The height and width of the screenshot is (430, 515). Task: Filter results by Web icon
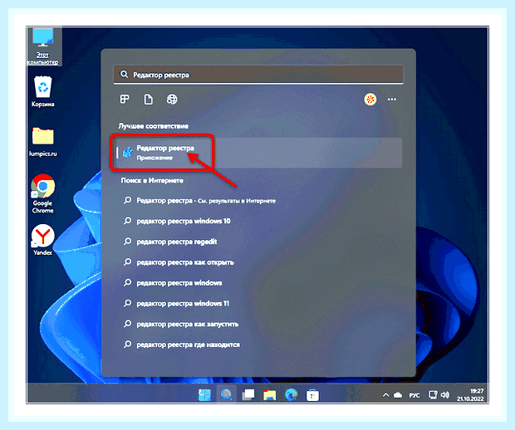tap(172, 99)
